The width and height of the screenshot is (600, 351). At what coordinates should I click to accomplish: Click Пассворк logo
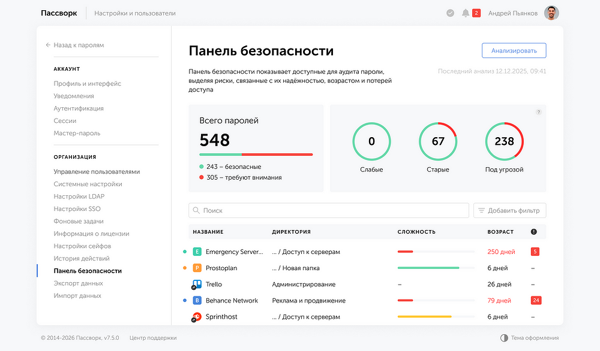(59, 13)
